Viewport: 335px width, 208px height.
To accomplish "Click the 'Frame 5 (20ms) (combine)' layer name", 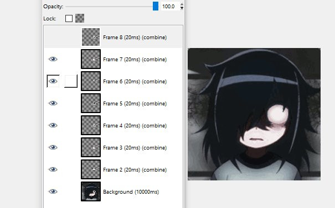I will [x=135, y=104].
